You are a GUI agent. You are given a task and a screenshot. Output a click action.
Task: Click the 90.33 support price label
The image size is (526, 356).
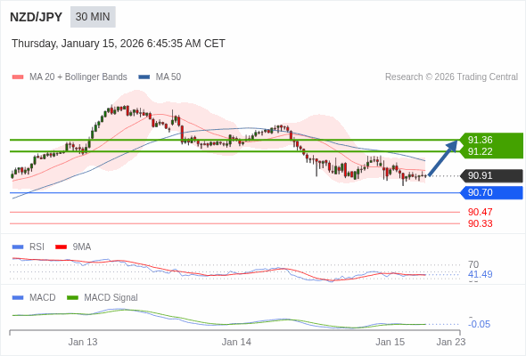(480, 223)
